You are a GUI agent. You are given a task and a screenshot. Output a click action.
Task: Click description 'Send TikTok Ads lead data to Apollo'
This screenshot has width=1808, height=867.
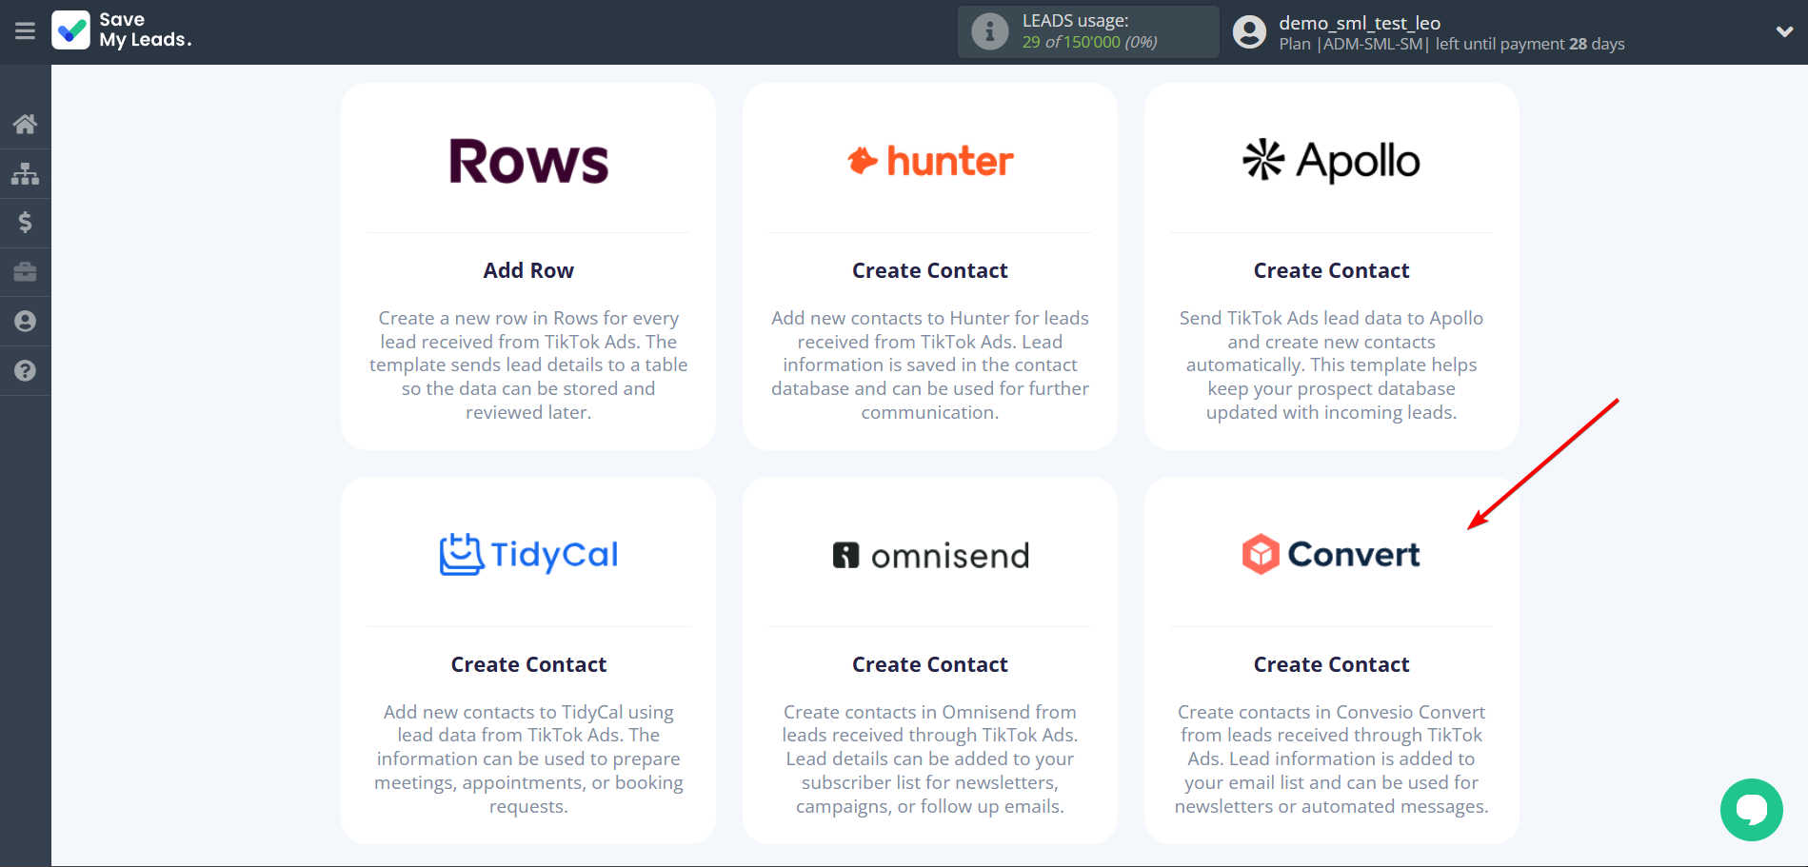[x=1331, y=365]
